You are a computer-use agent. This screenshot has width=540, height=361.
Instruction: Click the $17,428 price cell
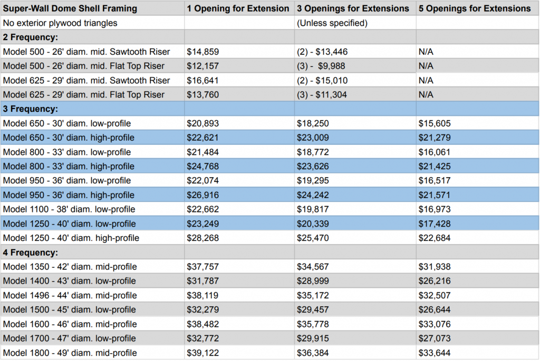tap(477, 223)
